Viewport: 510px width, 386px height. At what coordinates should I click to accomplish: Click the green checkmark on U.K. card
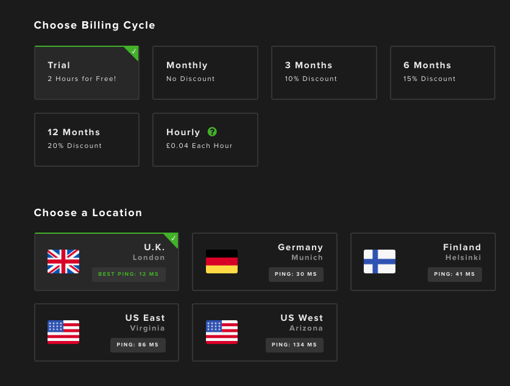click(174, 238)
